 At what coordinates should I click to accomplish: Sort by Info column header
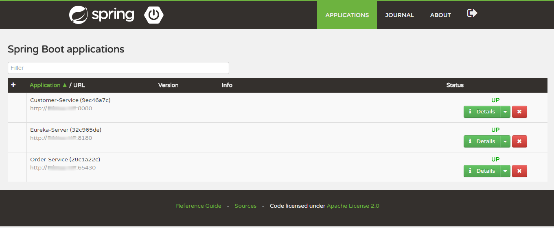pyautogui.click(x=227, y=85)
